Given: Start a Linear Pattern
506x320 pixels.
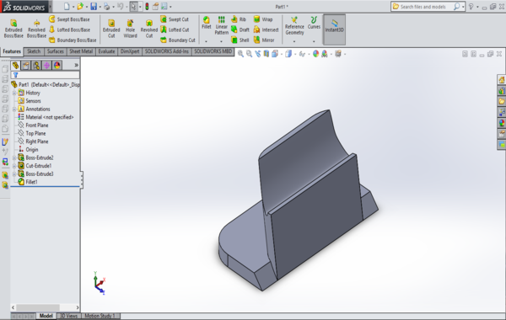Looking at the screenshot, I should click(x=221, y=25).
